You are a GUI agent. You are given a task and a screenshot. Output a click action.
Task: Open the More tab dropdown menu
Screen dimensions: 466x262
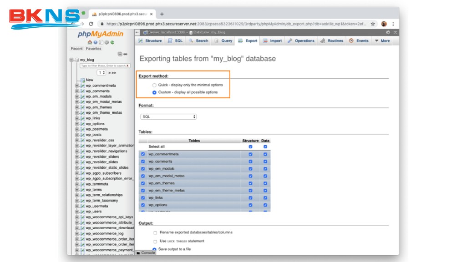[382, 41]
